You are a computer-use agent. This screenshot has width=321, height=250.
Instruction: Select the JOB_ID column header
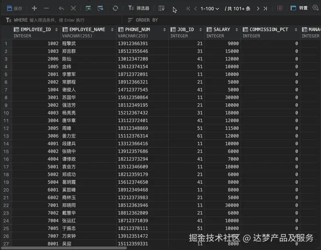tap(187, 33)
